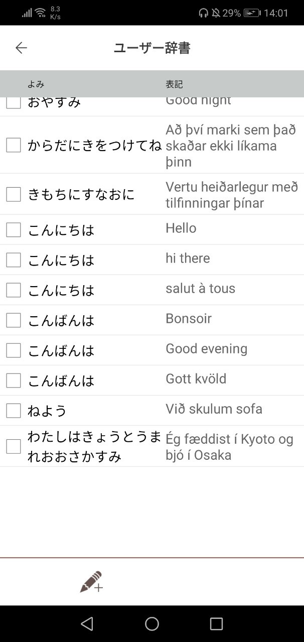Image resolution: width=304 pixels, height=642 pixels.
Task: Open the 'salut à tous' entry
Action: (200, 289)
